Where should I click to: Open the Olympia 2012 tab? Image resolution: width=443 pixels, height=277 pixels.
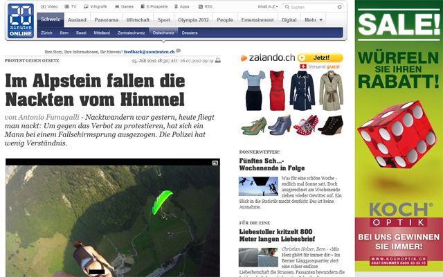click(195, 20)
